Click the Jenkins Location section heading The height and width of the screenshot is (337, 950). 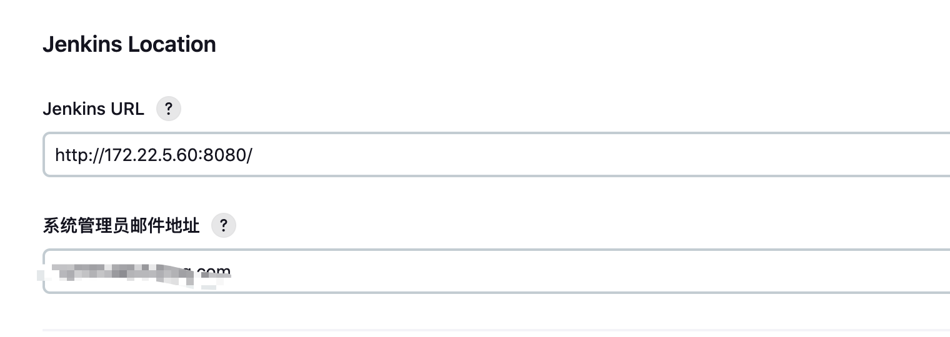tap(129, 44)
